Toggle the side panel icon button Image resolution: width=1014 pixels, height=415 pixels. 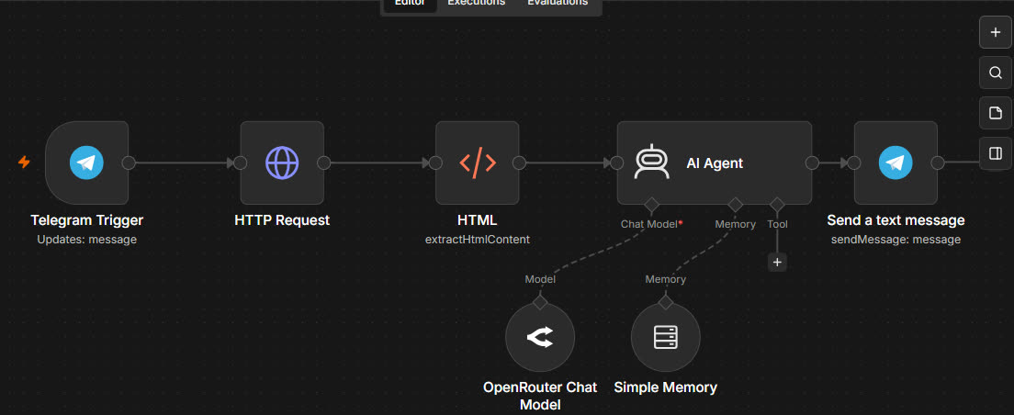[996, 153]
